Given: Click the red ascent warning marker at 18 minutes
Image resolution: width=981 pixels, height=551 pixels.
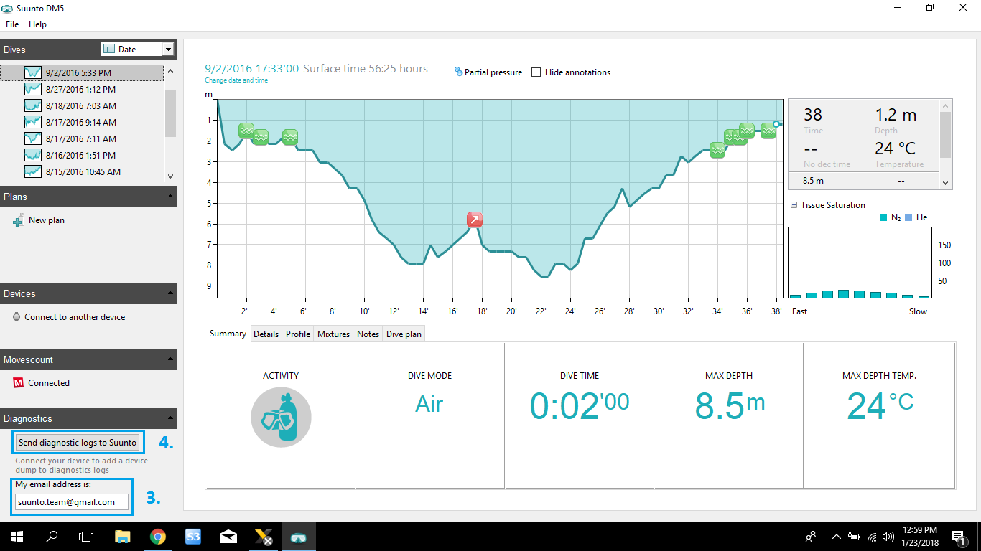Looking at the screenshot, I should pos(474,220).
